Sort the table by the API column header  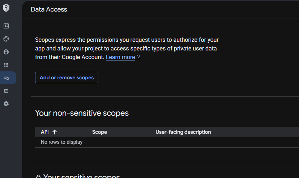tap(45, 132)
